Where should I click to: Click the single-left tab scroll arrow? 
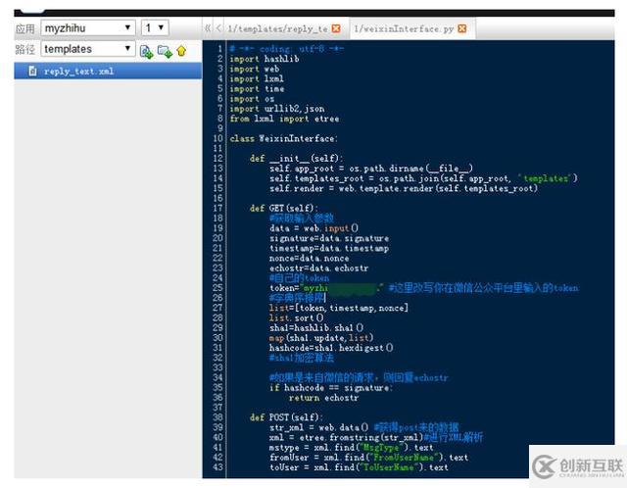pos(218,28)
